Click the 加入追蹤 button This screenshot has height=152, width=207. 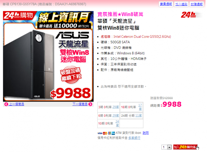pos(181,4)
